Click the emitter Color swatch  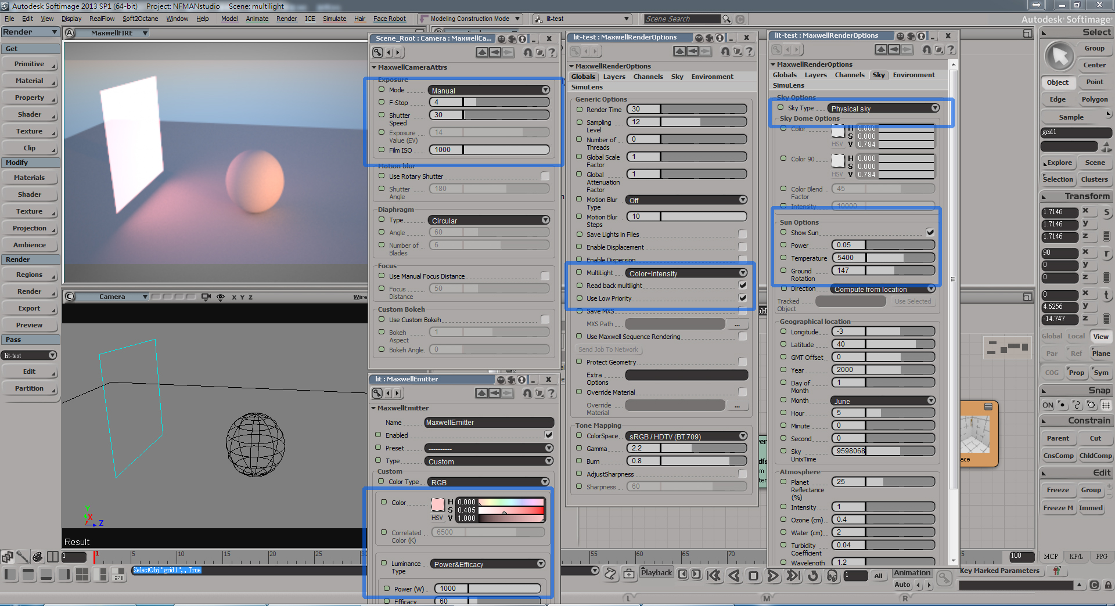(438, 504)
